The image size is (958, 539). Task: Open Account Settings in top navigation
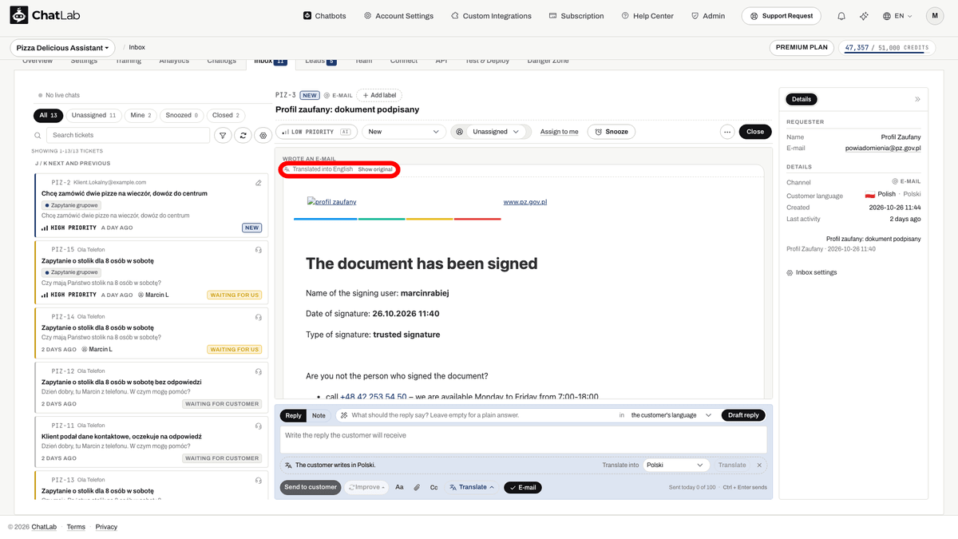pyautogui.click(x=398, y=16)
